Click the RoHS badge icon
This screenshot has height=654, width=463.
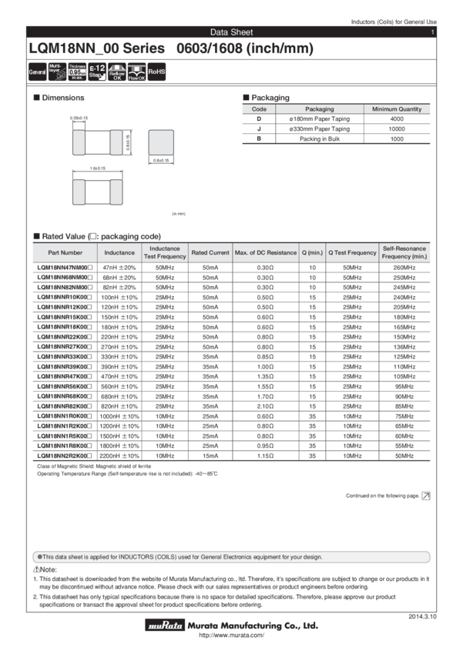(156, 72)
